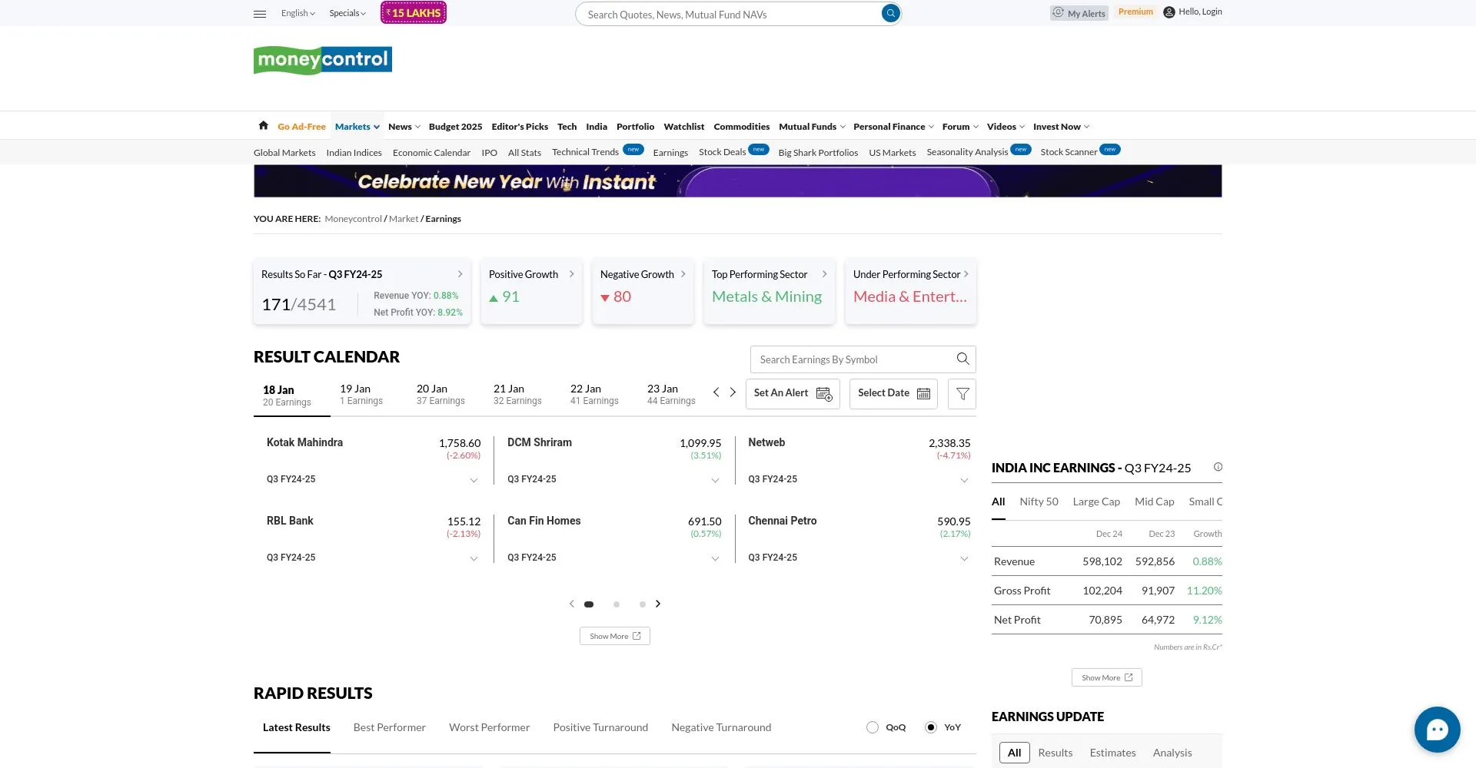
Task: Select the third carousel page dot
Action: 643,604
